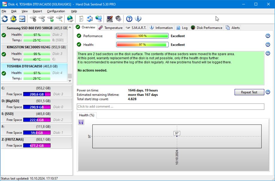
Task: Click the globe with disk toolbar icon
Action: click(x=70, y=19)
